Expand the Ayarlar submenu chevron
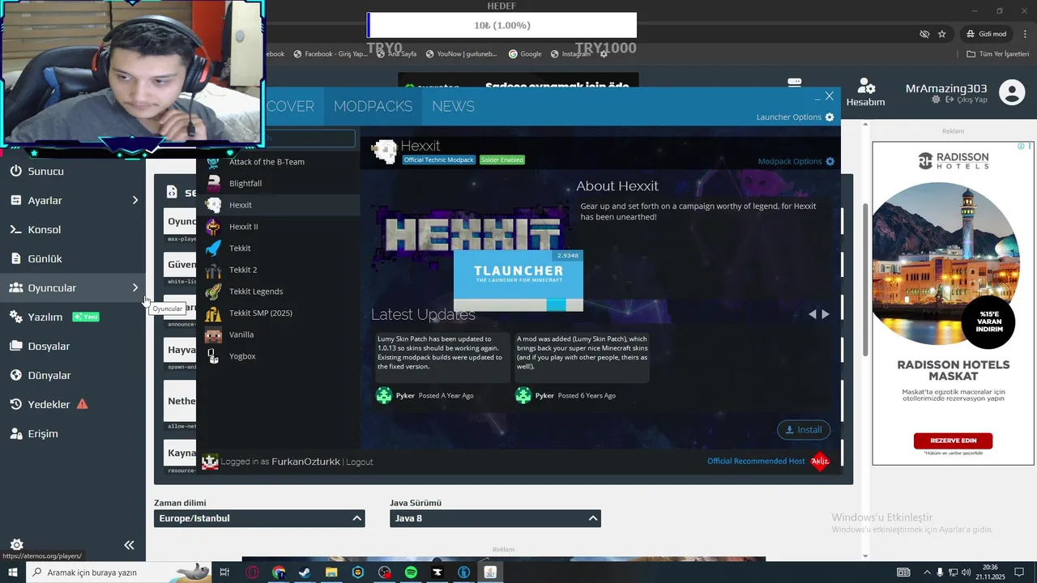Image resolution: width=1037 pixels, height=583 pixels. (x=135, y=200)
